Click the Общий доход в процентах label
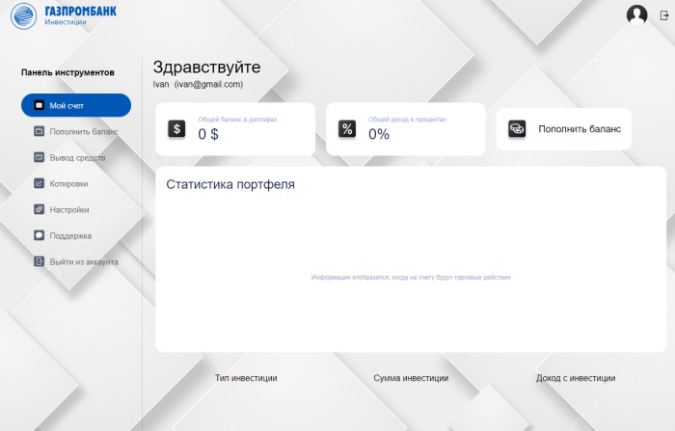Screen dimensions: 675x431 click(x=407, y=120)
